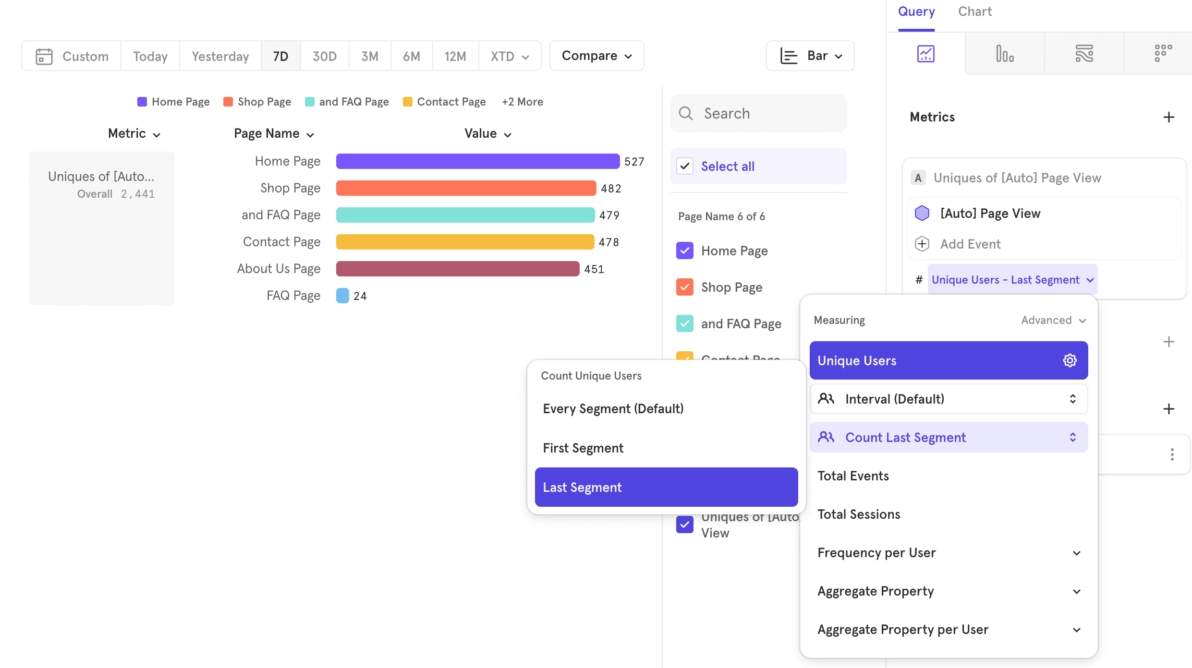
Task: Uncheck the Shop Page checkbox
Action: (684, 287)
